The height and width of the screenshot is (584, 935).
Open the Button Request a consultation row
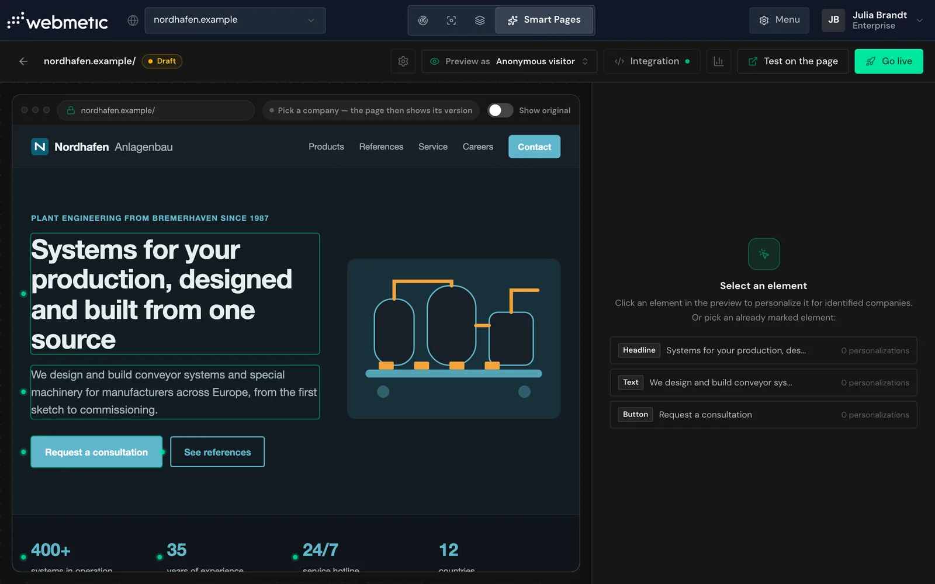coord(763,415)
